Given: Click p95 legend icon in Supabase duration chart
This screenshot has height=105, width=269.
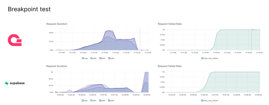Looking at the screenshot, I should pos(100,100).
